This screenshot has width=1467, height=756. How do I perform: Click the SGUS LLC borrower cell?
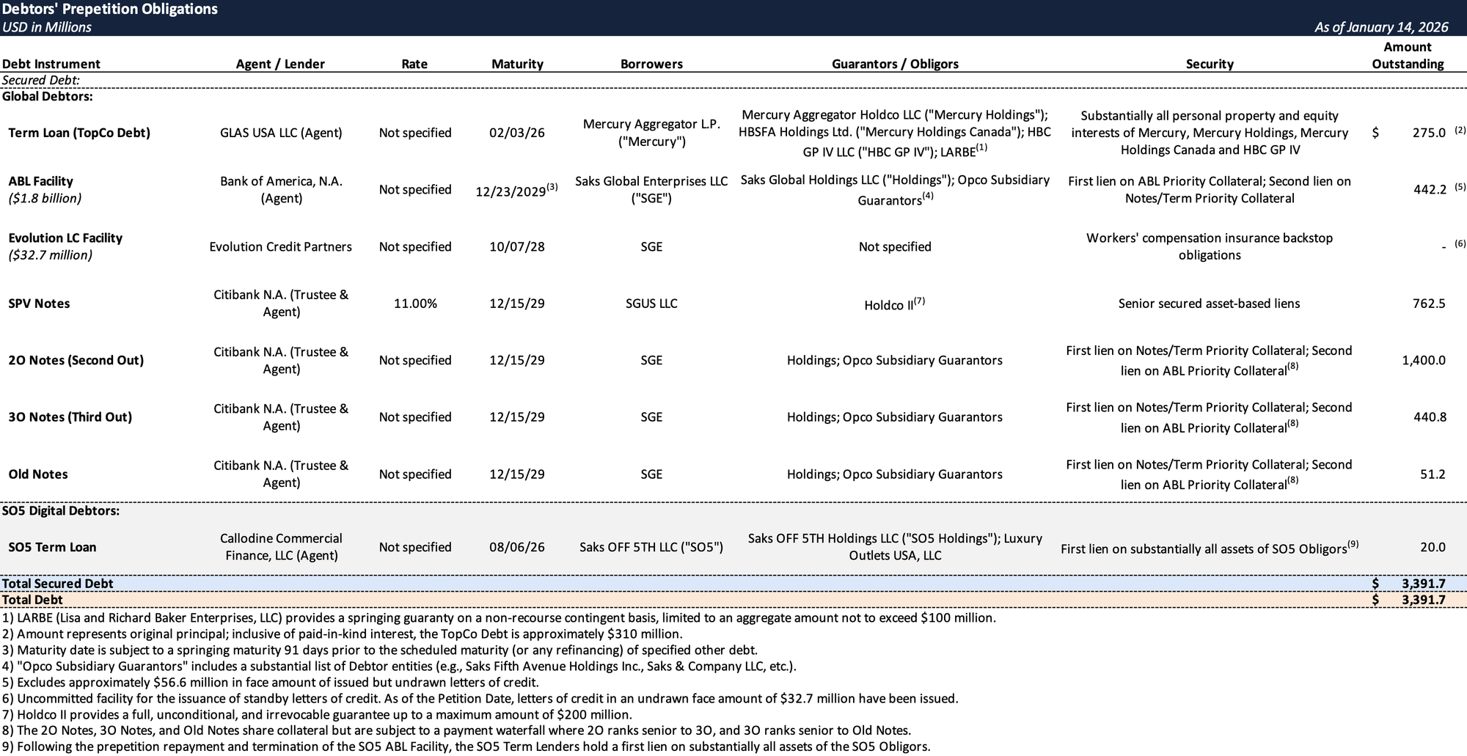click(651, 304)
